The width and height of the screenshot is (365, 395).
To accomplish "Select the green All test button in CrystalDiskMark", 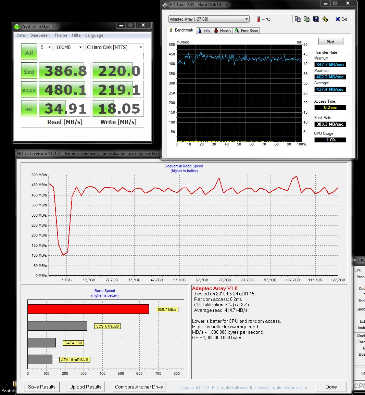I will point(29,51).
